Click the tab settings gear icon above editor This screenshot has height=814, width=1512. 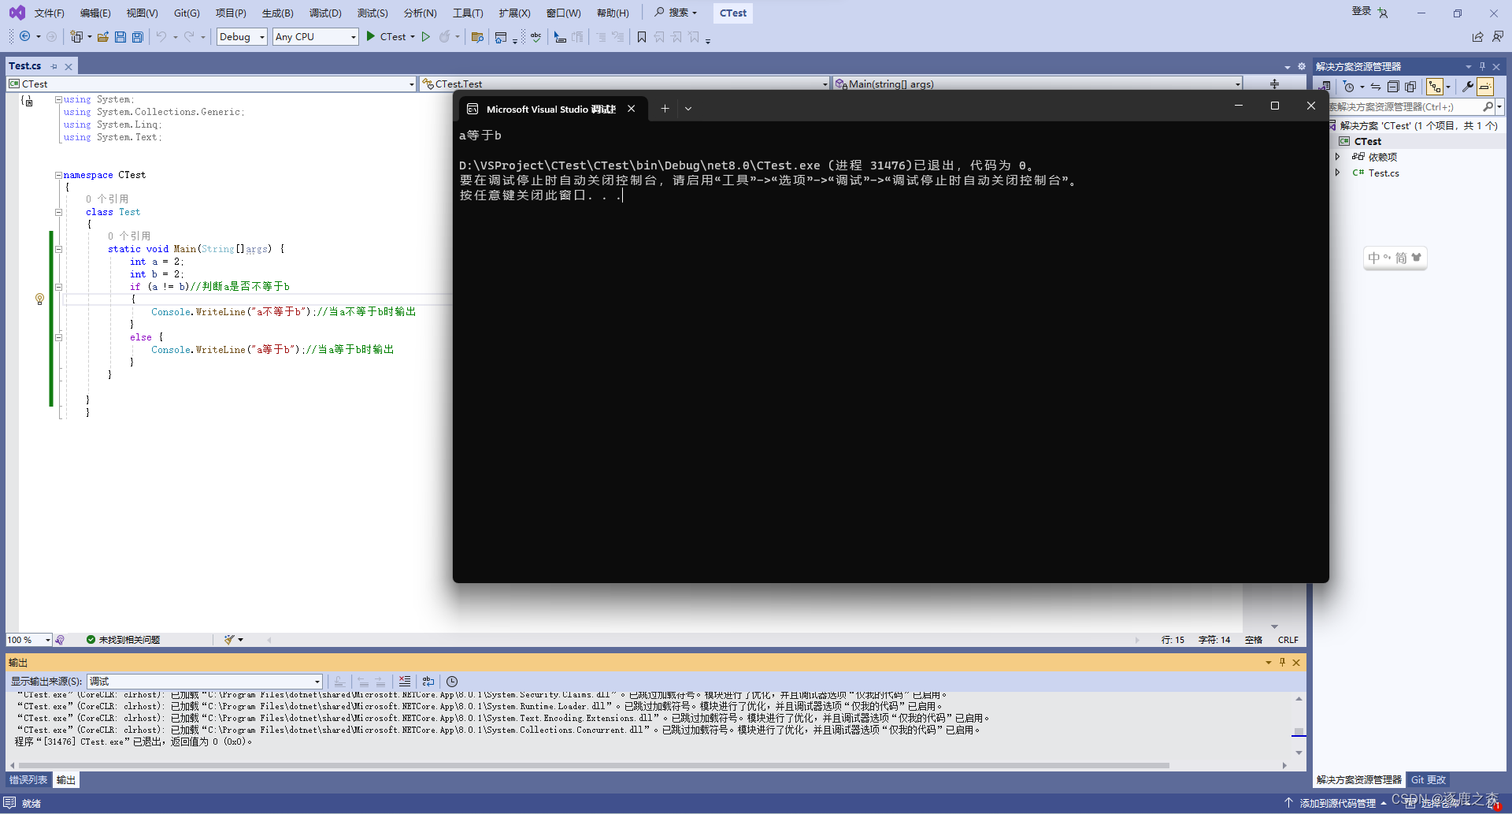[1302, 66]
